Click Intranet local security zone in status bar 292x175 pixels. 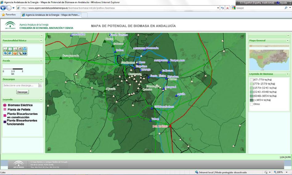tap(221, 173)
